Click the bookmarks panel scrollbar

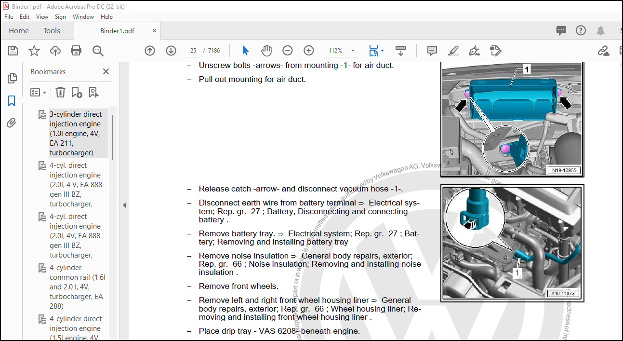(x=113, y=137)
